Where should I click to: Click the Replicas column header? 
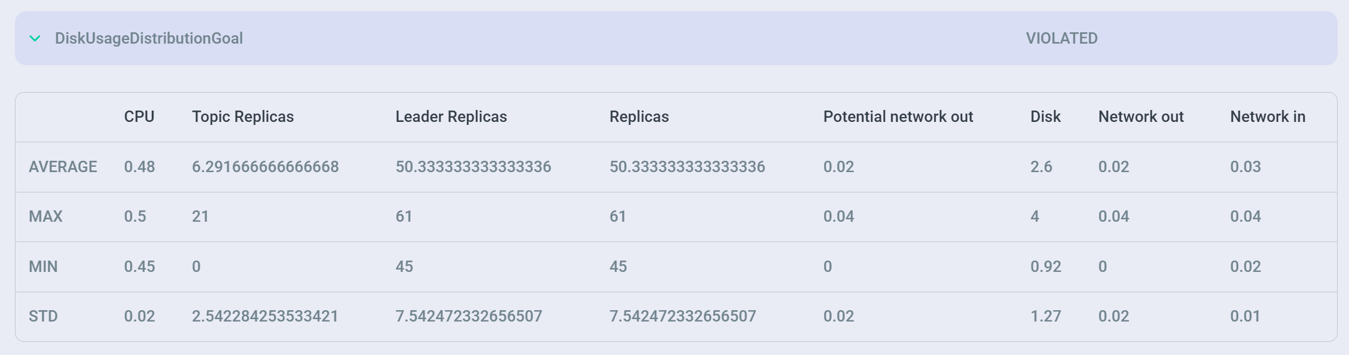639,117
